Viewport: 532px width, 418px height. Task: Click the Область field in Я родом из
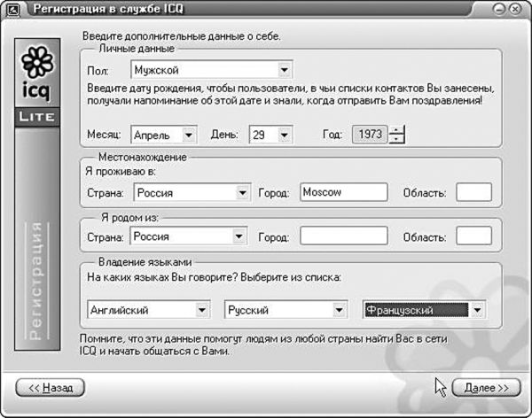pyautogui.click(x=473, y=236)
